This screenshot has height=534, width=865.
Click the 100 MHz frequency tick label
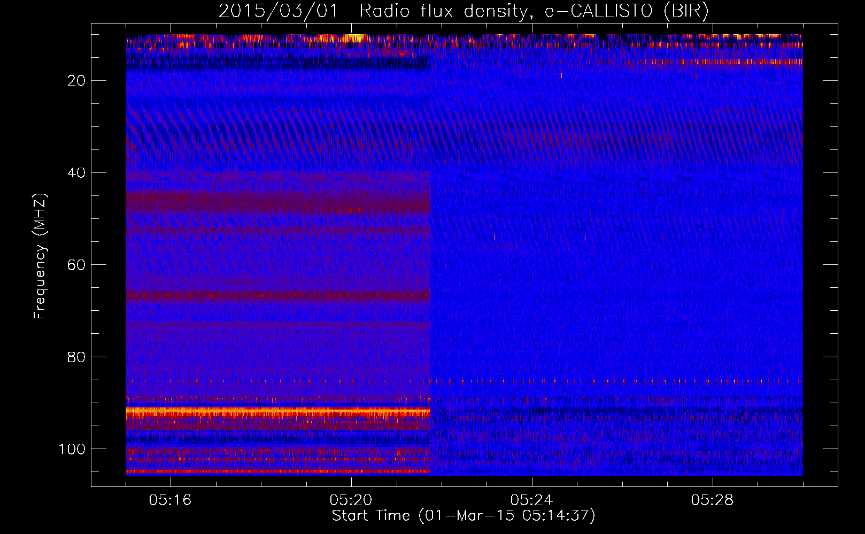click(72, 449)
